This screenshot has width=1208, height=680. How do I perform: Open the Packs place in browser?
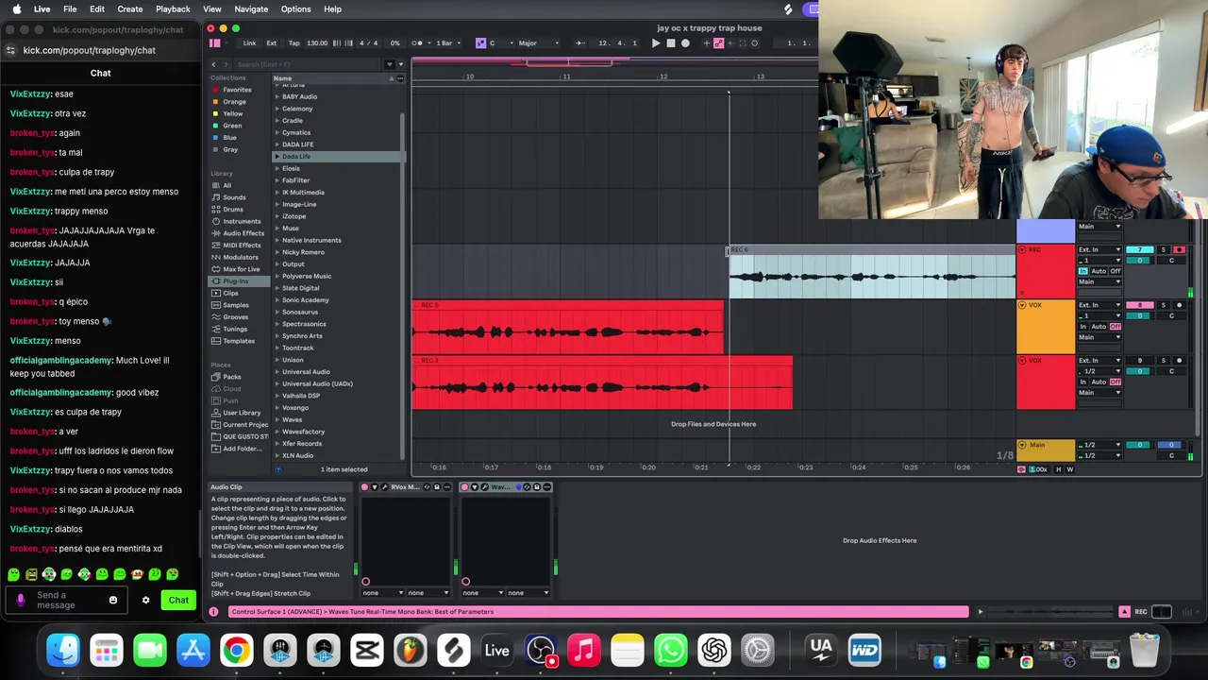pyautogui.click(x=232, y=377)
